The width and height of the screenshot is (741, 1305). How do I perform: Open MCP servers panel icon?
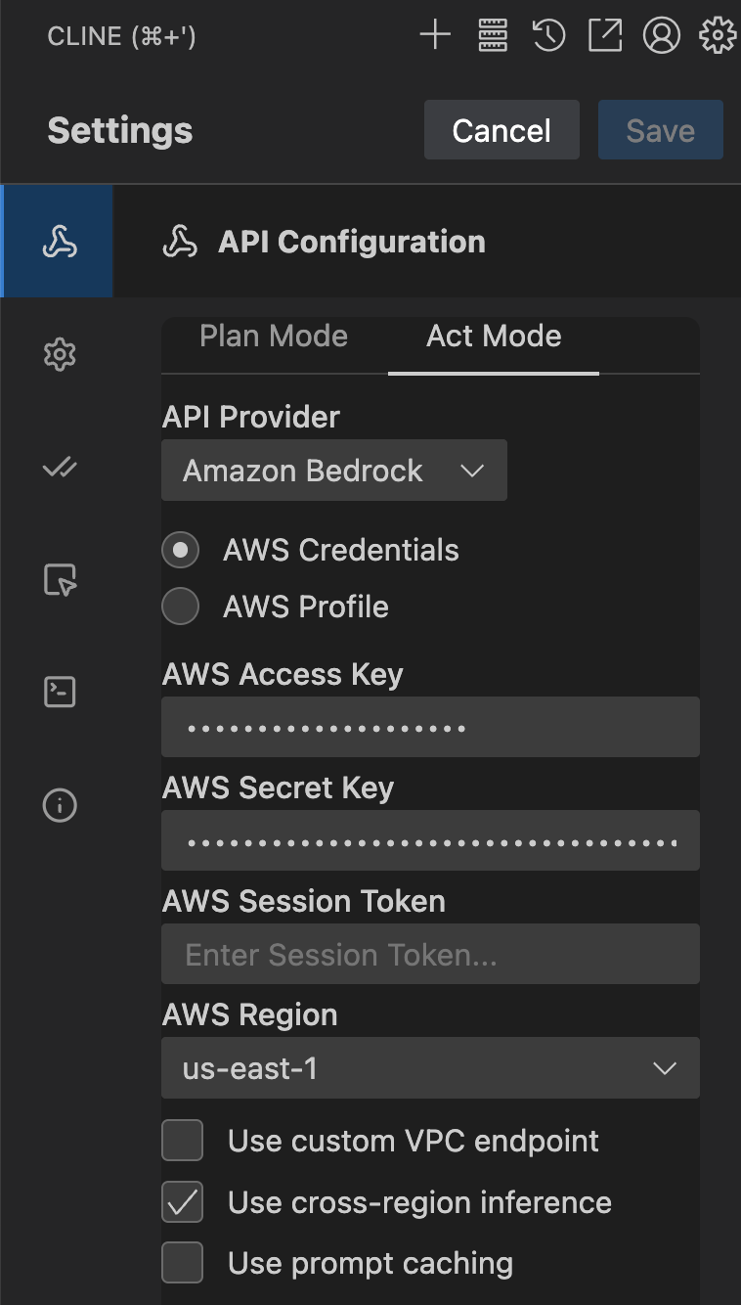point(492,36)
